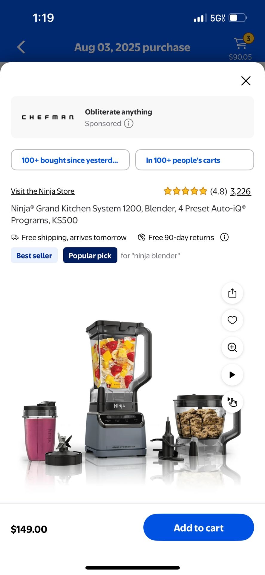Tap the Sponsored info icon
The image size is (265, 575).
tap(128, 123)
